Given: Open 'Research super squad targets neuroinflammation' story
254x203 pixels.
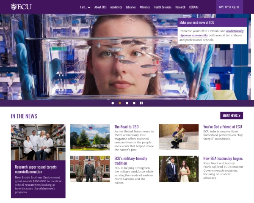Looking at the screenshot, I should (36, 169).
